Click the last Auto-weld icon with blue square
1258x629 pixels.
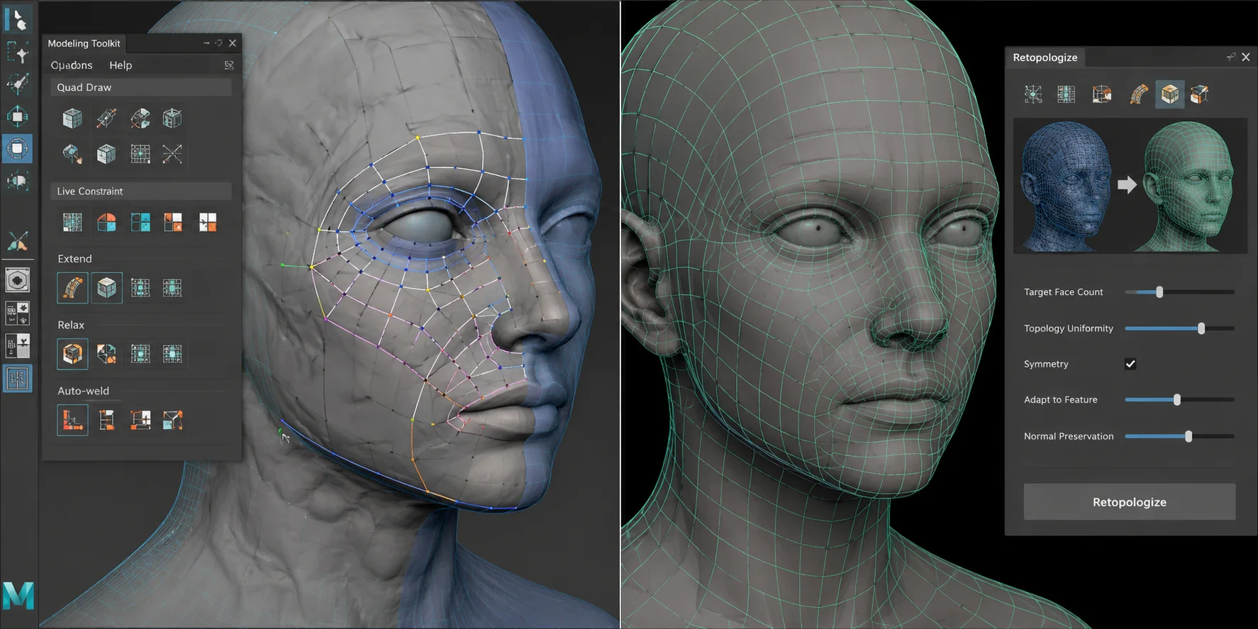[x=172, y=420]
